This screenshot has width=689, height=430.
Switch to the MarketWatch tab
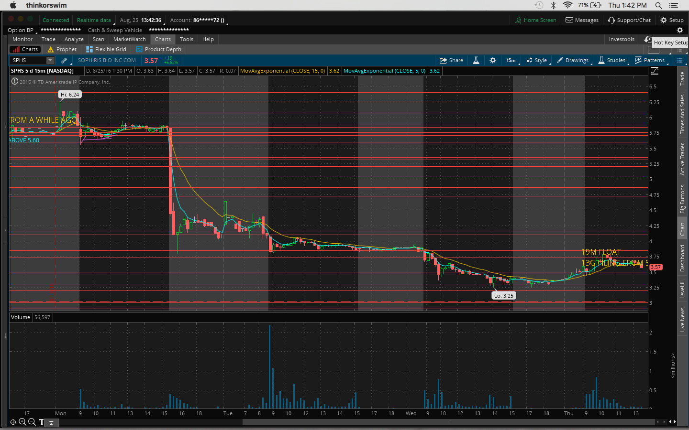click(129, 39)
